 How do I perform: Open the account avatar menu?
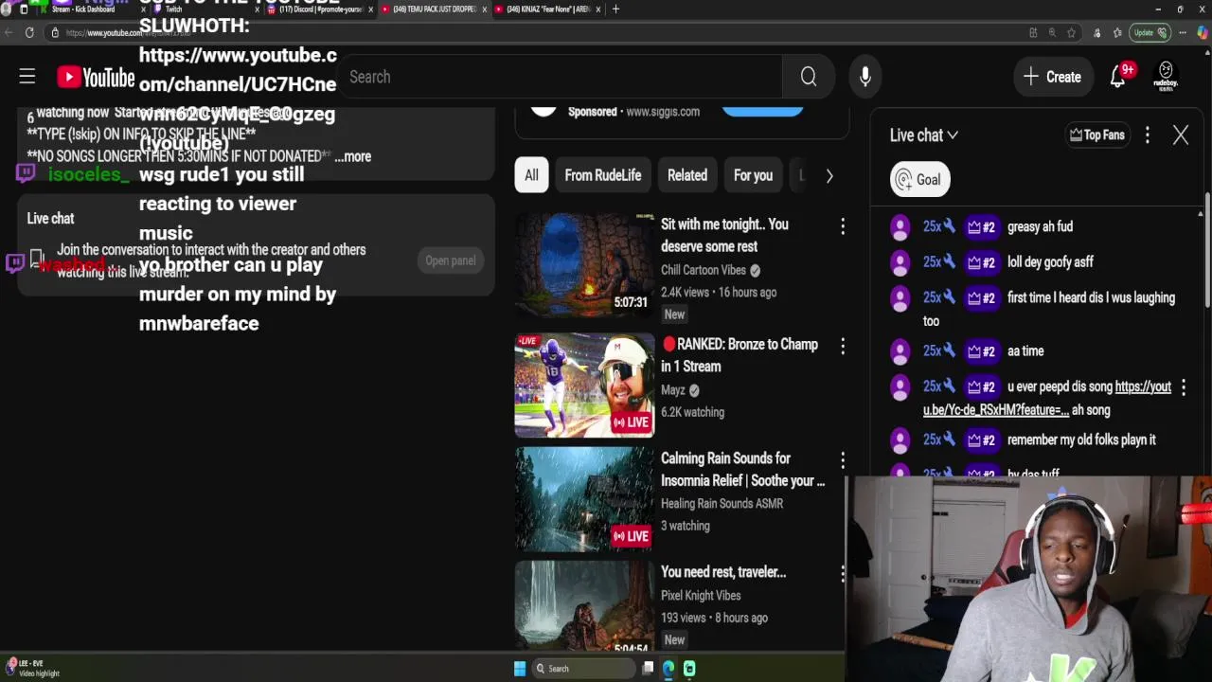pos(1166,77)
